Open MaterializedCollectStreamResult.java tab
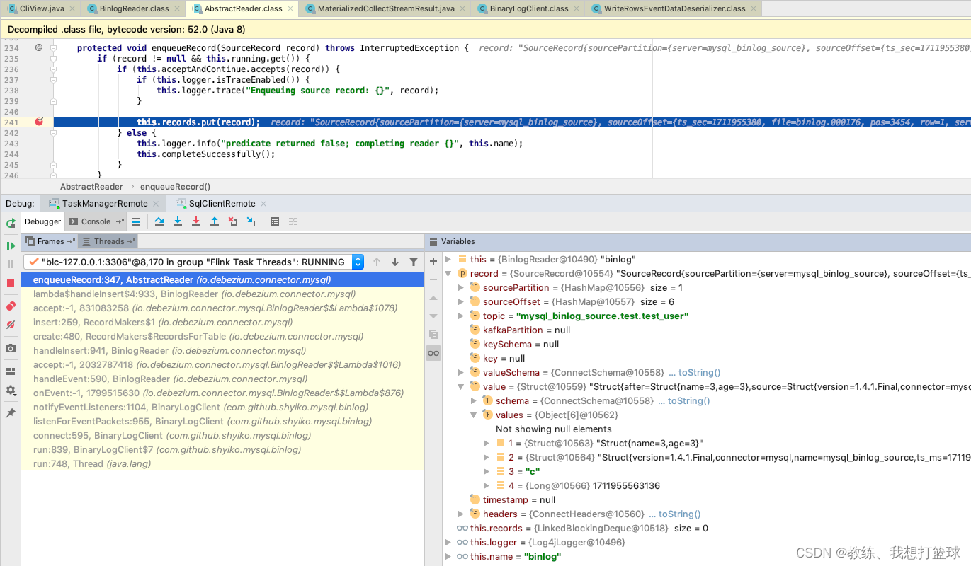971x566 pixels. 385,8
